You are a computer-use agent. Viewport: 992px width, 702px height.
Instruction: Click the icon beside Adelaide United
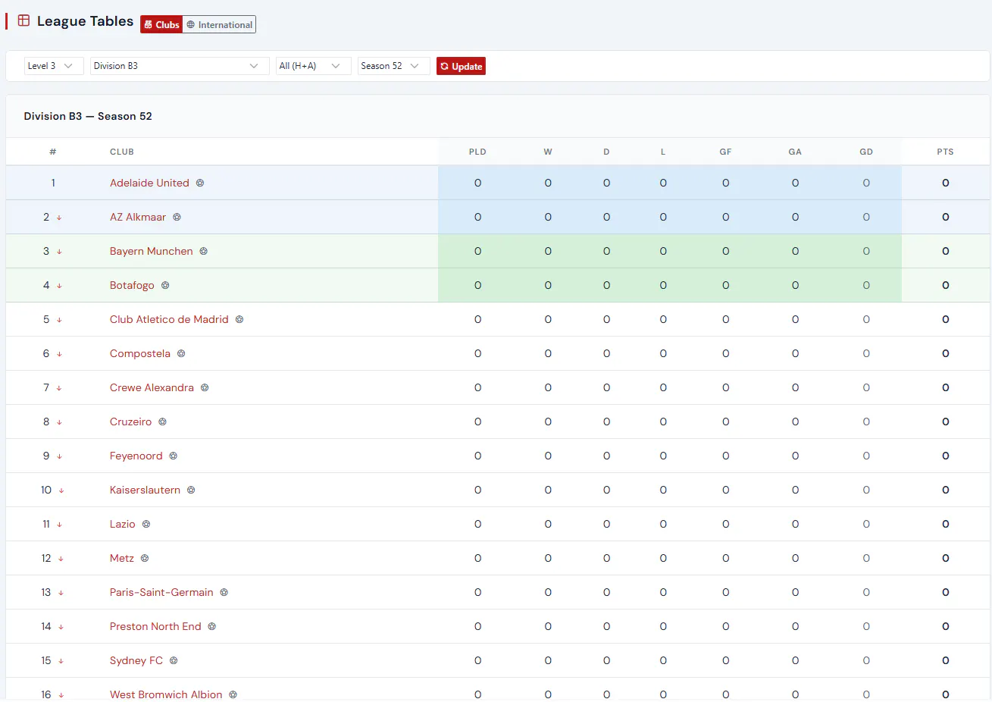point(200,183)
